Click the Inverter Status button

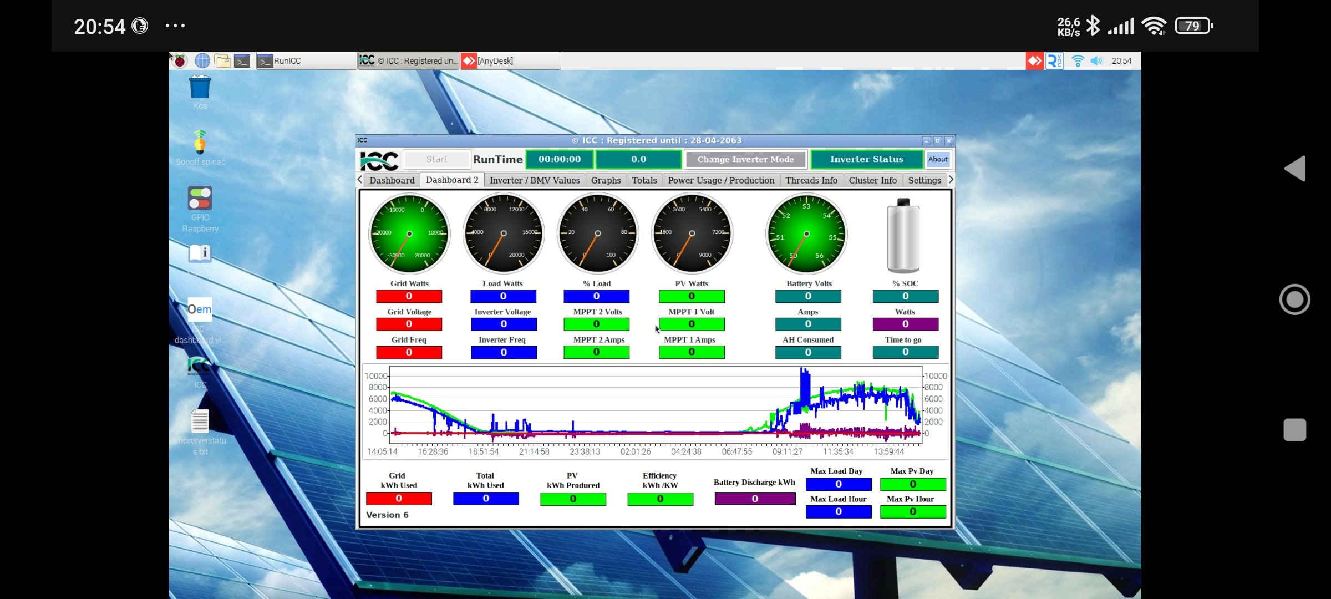point(866,159)
